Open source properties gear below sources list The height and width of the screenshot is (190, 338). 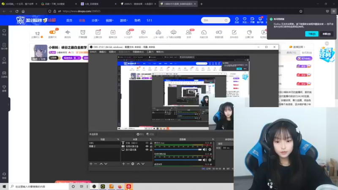[133, 164]
